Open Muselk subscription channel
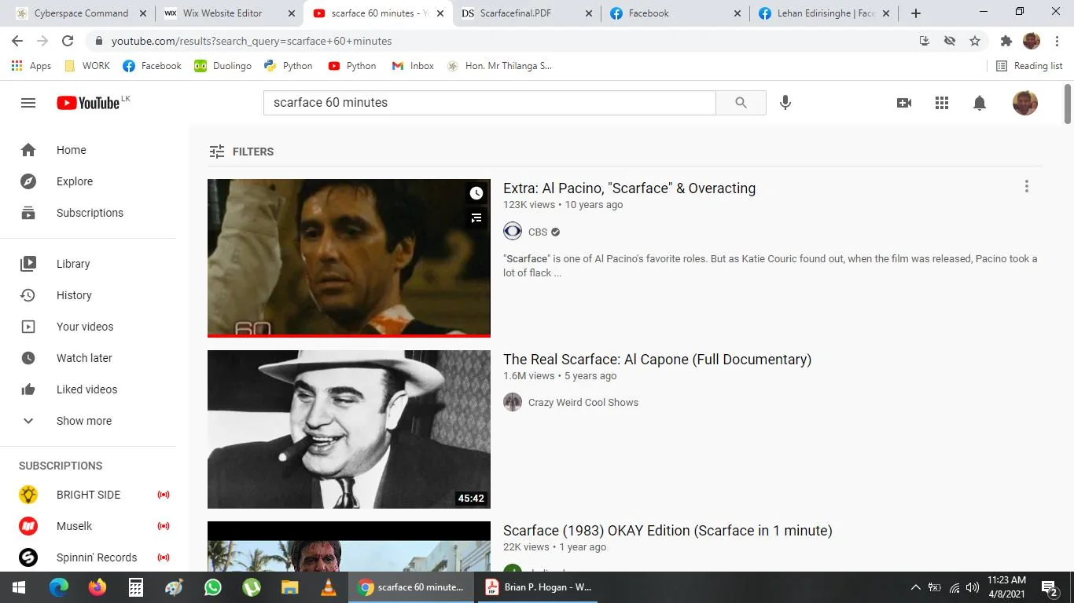Screen dimensions: 1074x603 [x=88, y=526]
